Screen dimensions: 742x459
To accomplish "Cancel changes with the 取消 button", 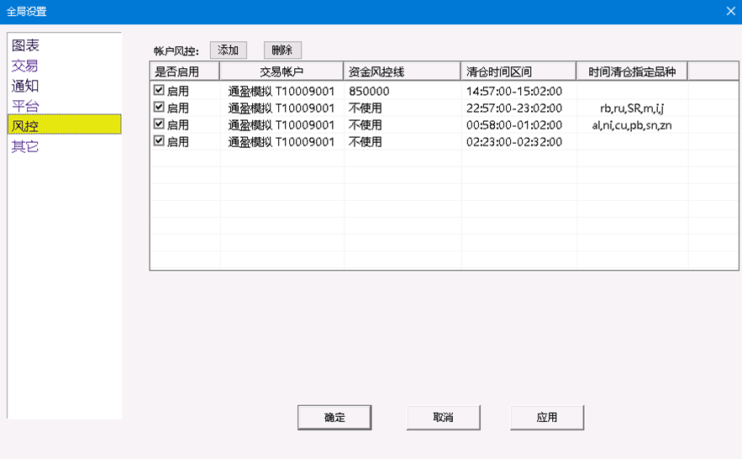I will point(444,417).
